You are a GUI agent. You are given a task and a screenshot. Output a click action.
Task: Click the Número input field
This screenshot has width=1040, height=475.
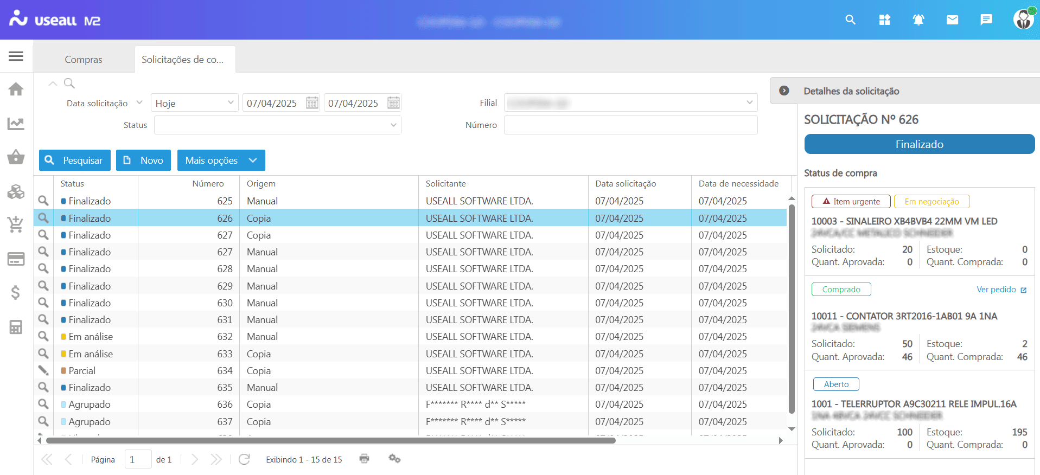pyautogui.click(x=630, y=125)
